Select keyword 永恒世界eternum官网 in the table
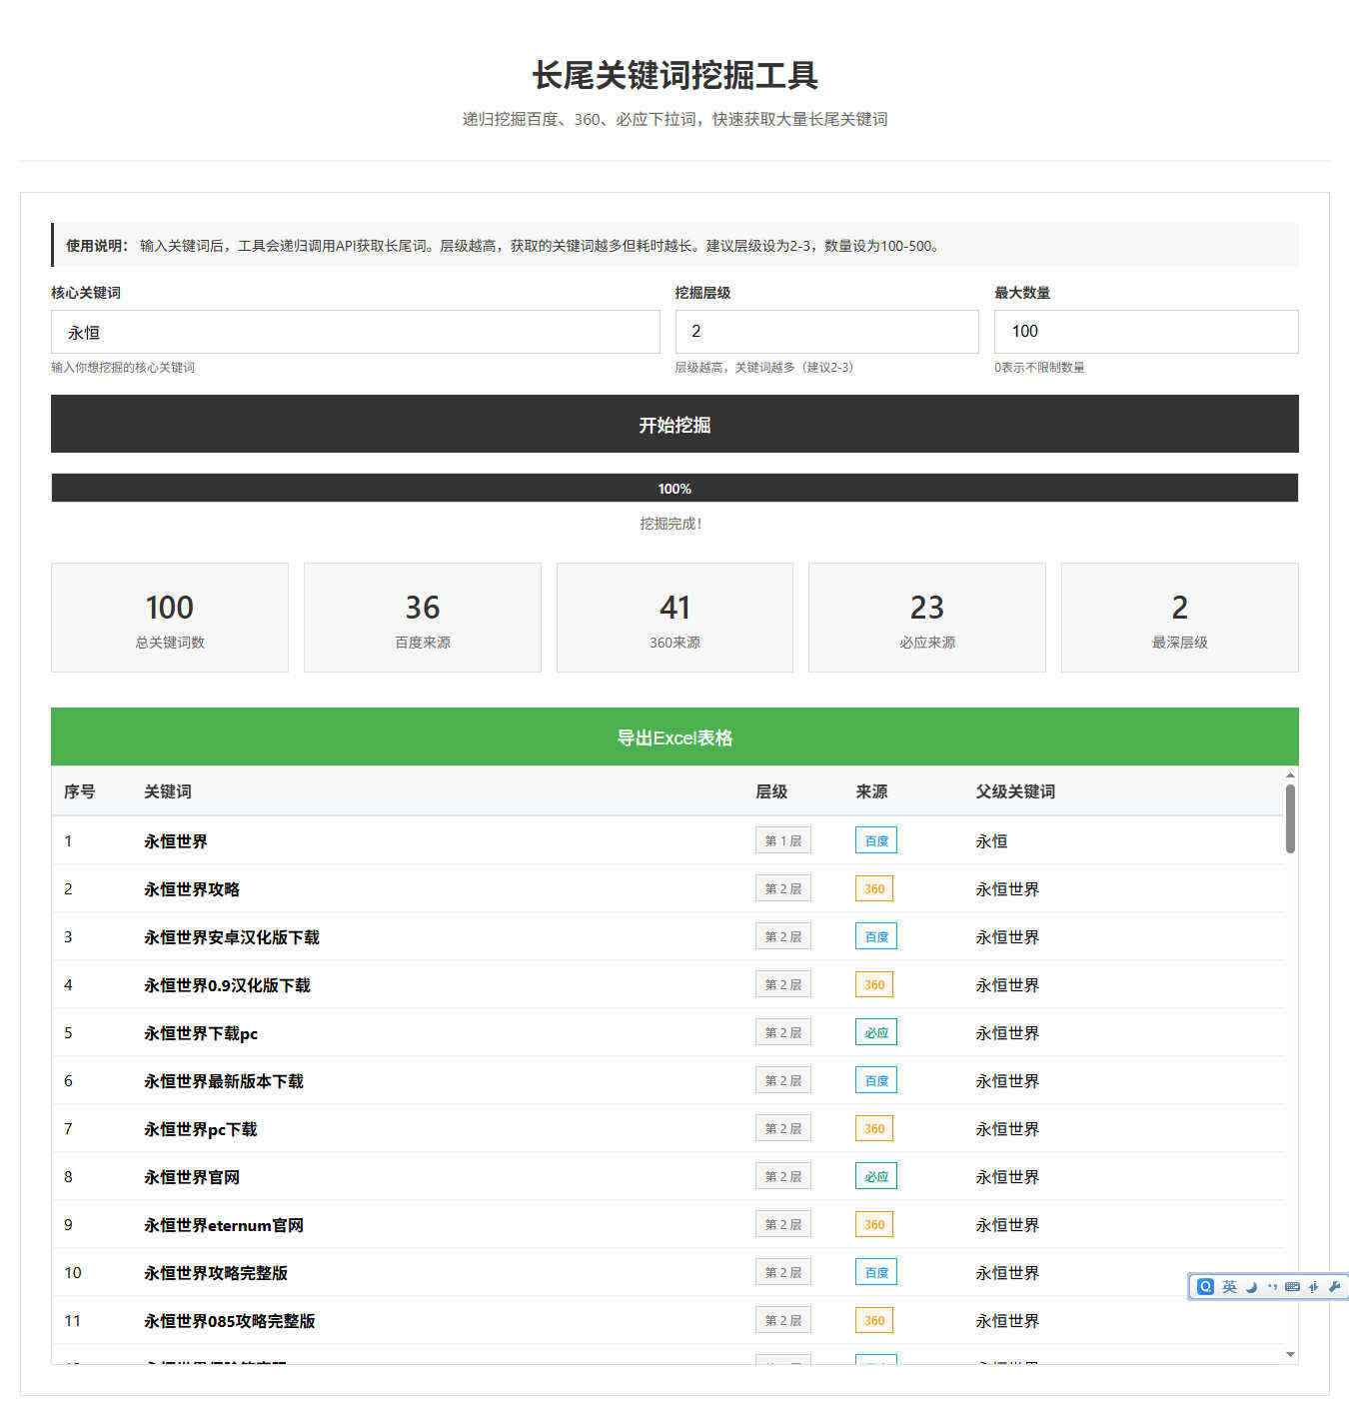Image resolution: width=1349 pixels, height=1415 pixels. click(x=224, y=1225)
